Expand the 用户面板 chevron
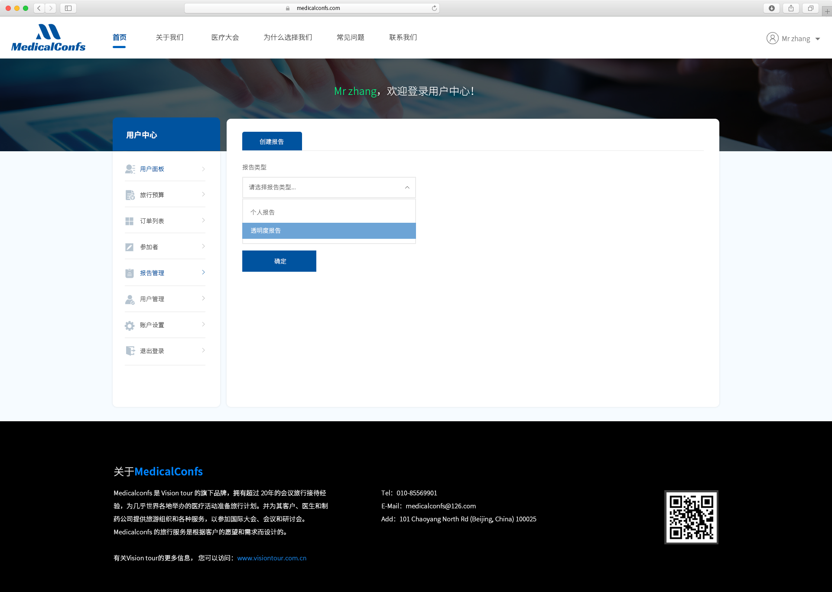 click(203, 169)
